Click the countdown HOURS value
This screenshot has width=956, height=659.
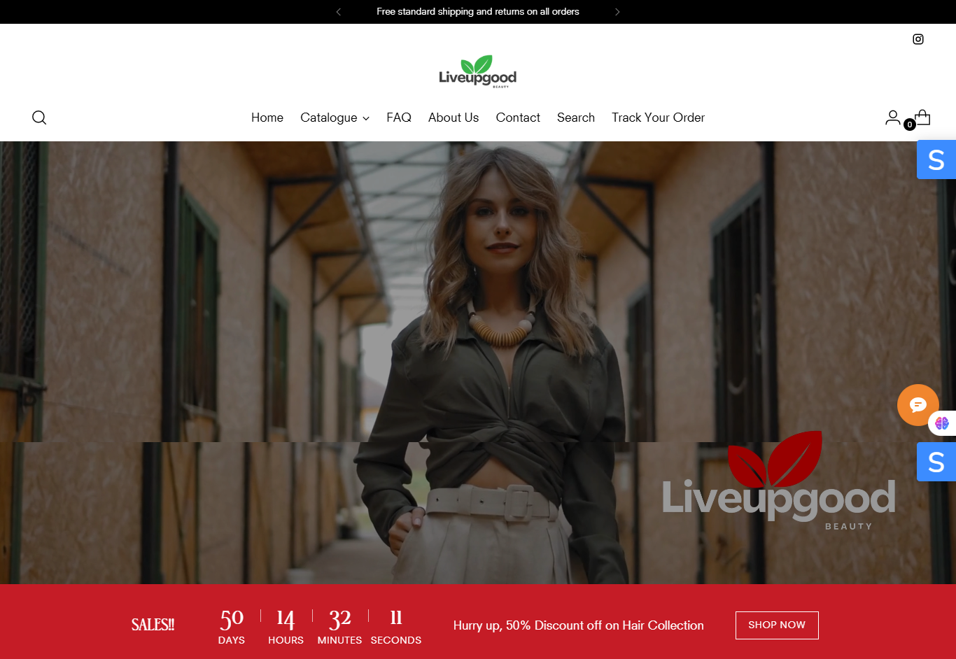tap(286, 618)
